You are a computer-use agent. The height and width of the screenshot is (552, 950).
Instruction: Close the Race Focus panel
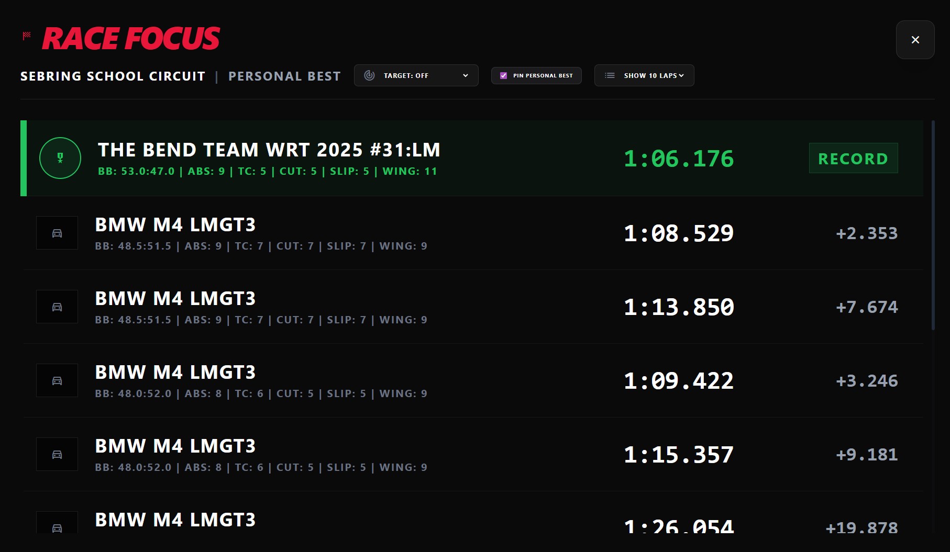point(915,40)
